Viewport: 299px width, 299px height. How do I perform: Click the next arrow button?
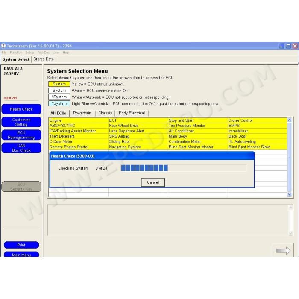[x=283, y=250]
